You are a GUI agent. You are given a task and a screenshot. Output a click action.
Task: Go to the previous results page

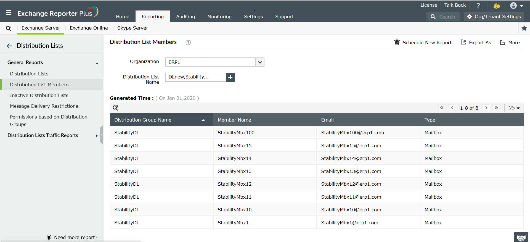coord(452,108)
